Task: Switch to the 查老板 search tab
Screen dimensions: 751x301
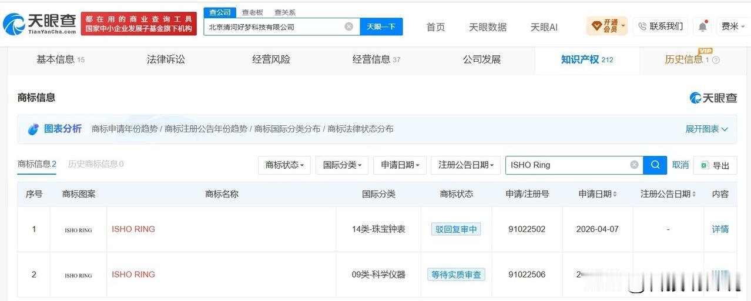Action: tap(253, 12)
